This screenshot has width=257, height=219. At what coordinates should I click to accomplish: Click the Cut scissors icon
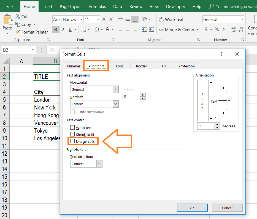(18, 17)
